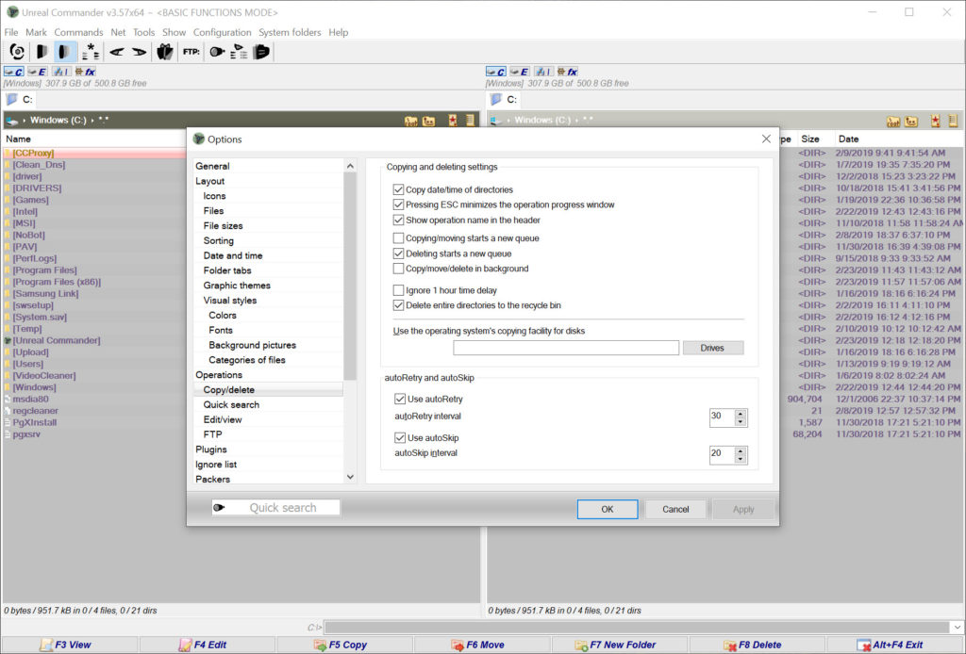The height and width of the screenshot is (654, 966).
Task: Click the options tree scroll-down arrow
Action: point(350,477)
